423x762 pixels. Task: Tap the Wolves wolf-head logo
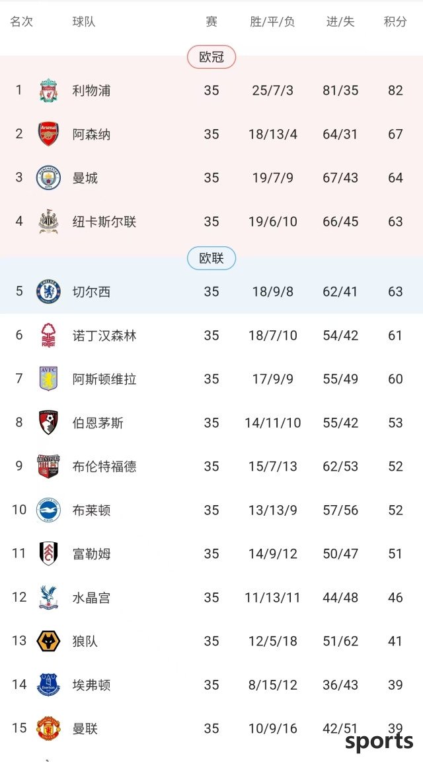click(48, 642)
